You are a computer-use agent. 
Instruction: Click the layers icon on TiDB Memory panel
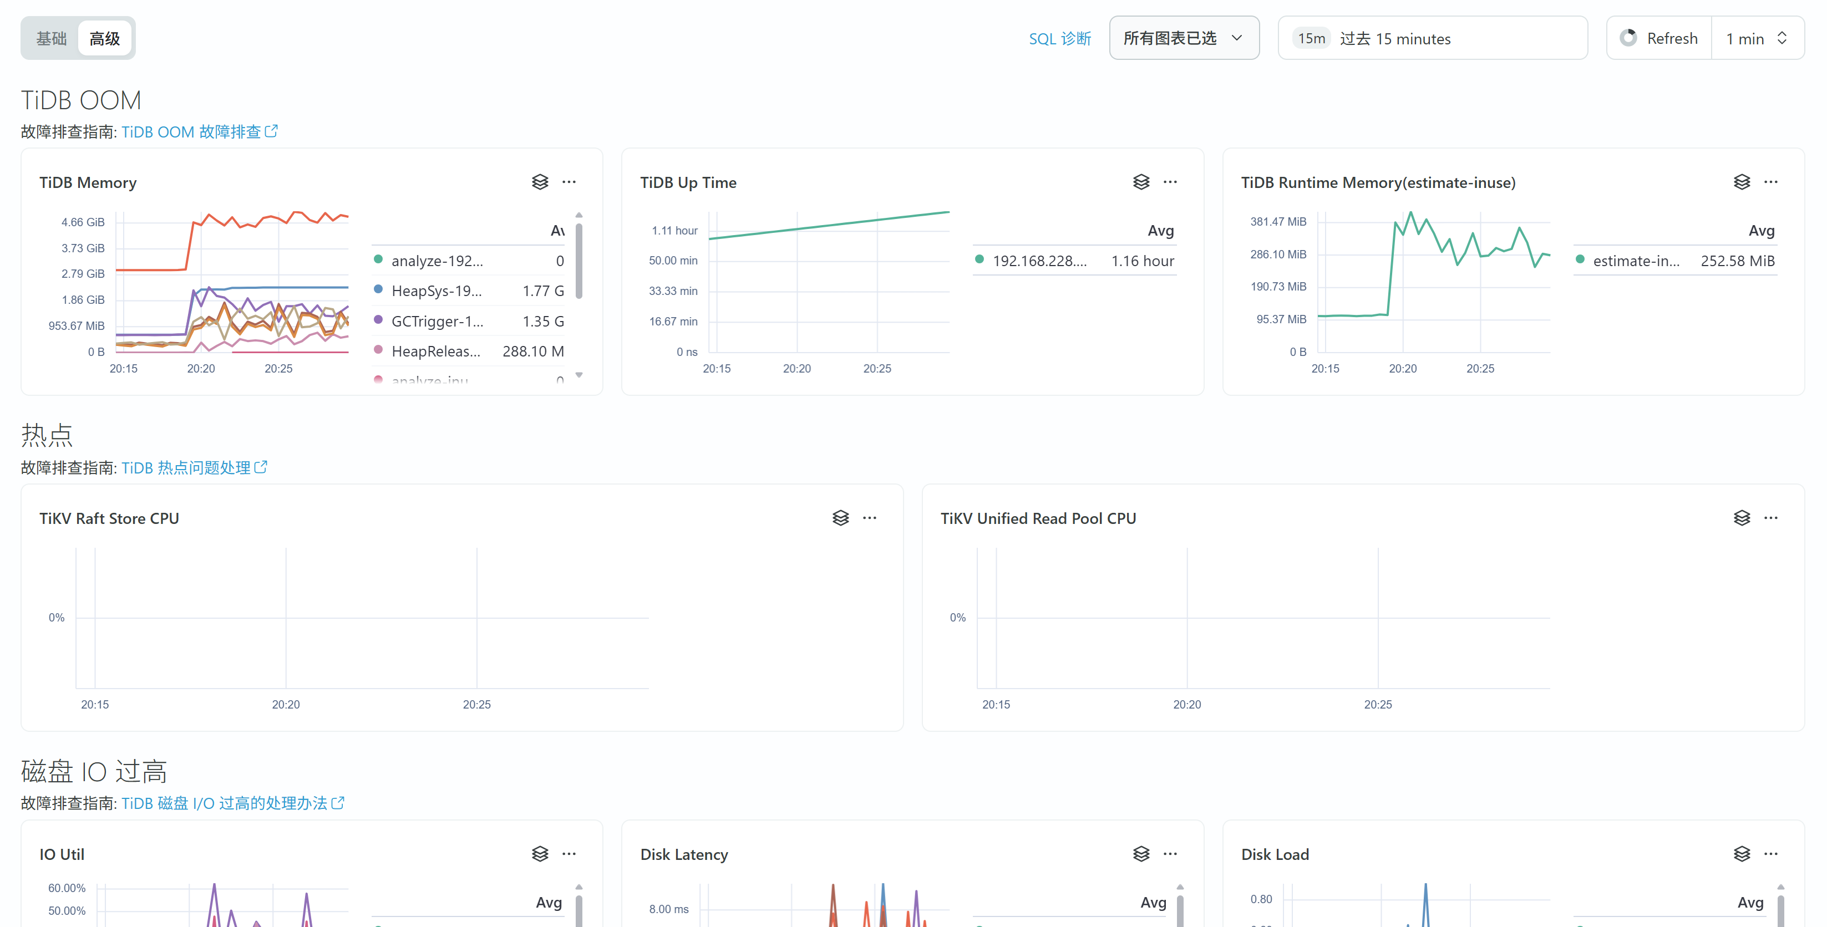pos(540,182)
